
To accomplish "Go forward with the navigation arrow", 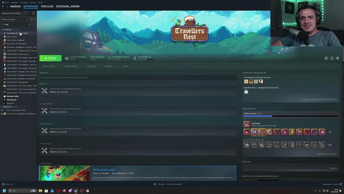I will tap(7, 6).
